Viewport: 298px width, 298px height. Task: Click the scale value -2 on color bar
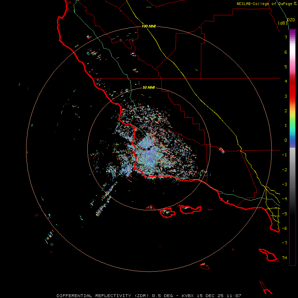click(x=284, y=170)
